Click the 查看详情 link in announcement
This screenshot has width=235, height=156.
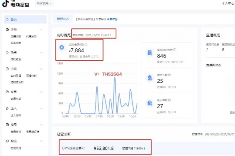point(112,19)
